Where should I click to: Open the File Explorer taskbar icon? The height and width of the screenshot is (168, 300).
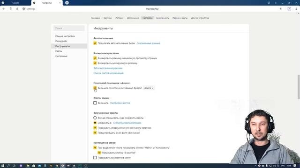point(28,166)
